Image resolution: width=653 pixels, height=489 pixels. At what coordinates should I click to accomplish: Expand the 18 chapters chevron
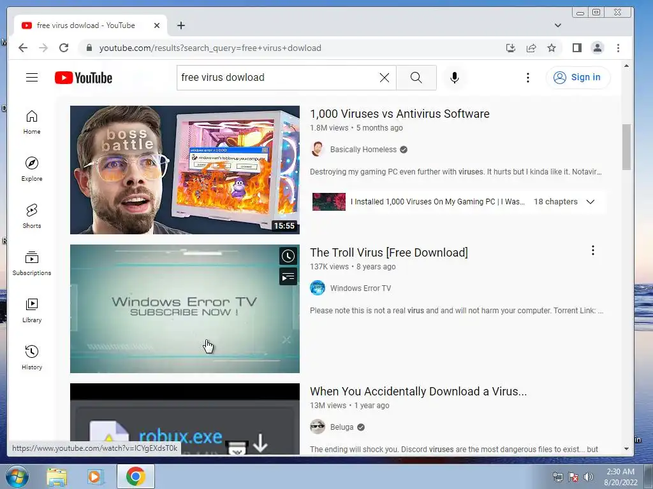590,202
